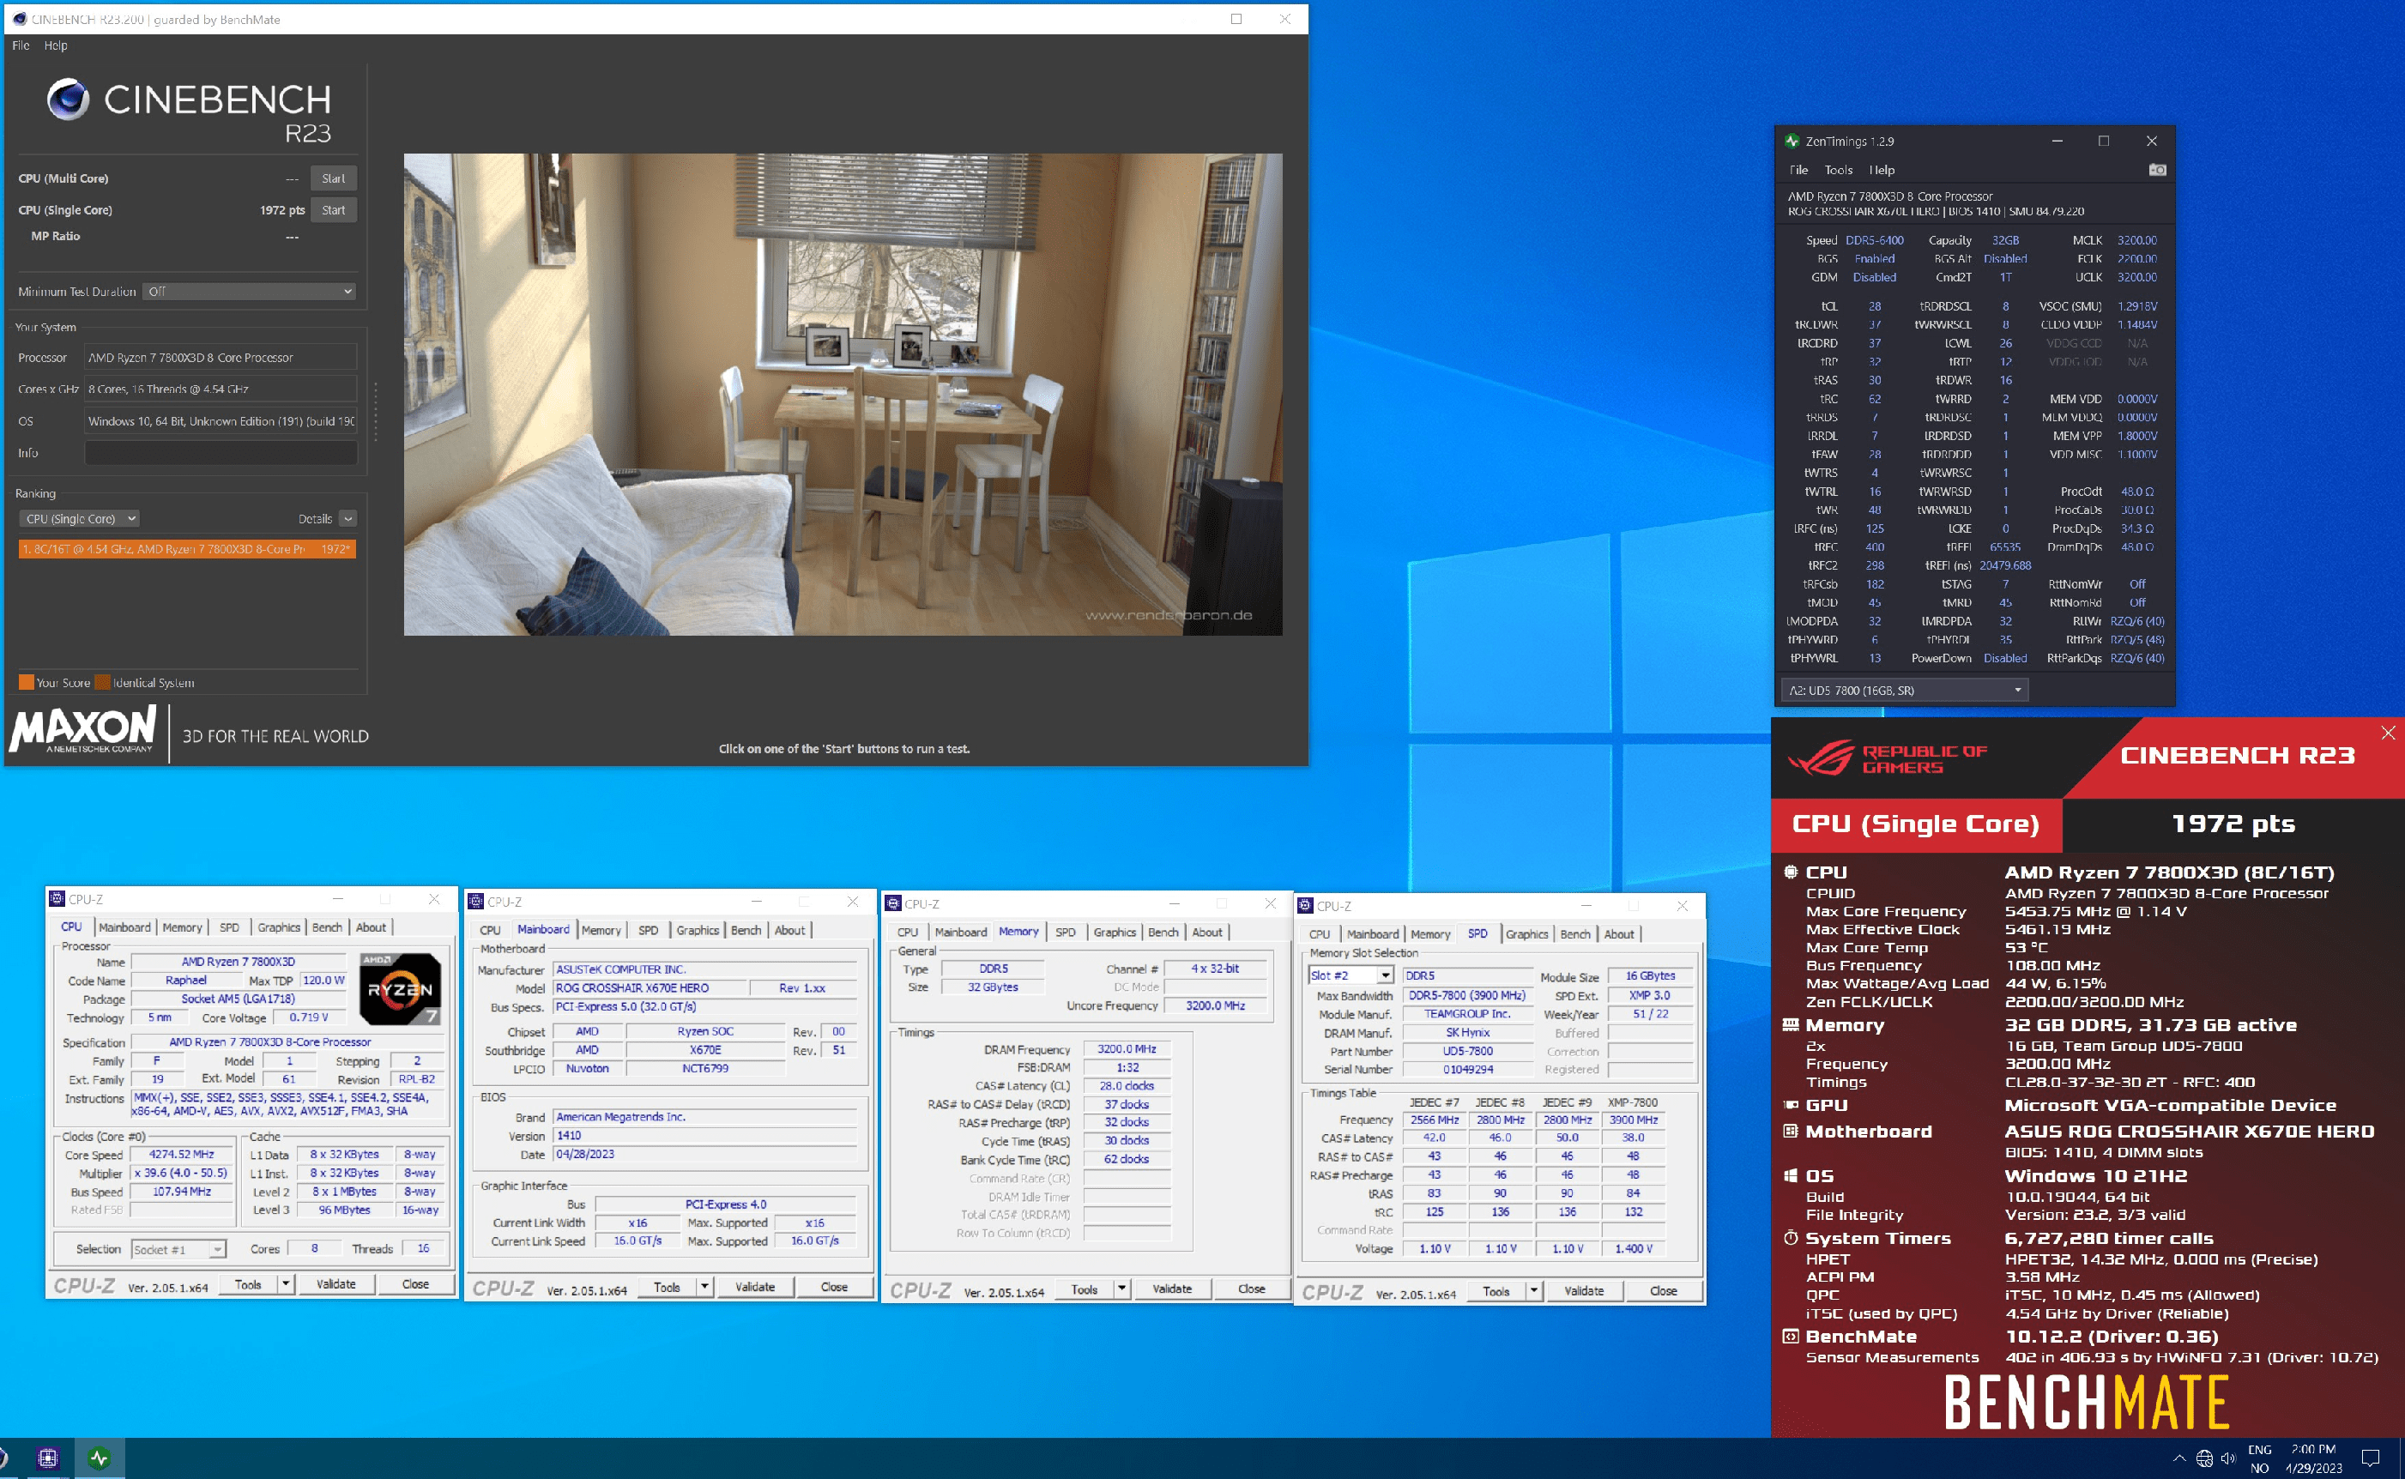Image resolution: width=2405 pixels, height=1479 pixels.
Task: Open the Socket #1 selection dropdown
Action: click(179, 1249)
